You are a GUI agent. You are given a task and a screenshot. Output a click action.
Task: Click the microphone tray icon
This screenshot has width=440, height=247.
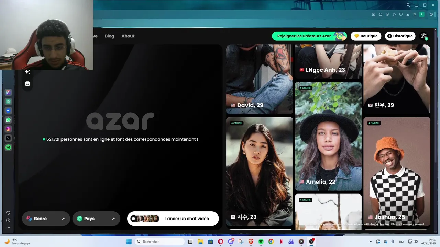tap(393, 242)
